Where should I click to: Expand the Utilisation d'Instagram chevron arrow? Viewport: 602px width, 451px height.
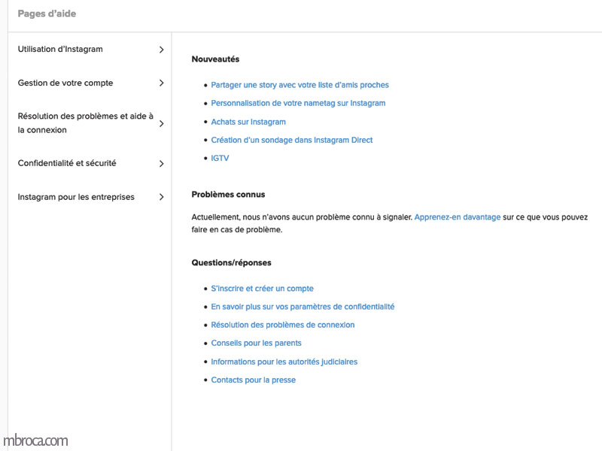[161, 50]
